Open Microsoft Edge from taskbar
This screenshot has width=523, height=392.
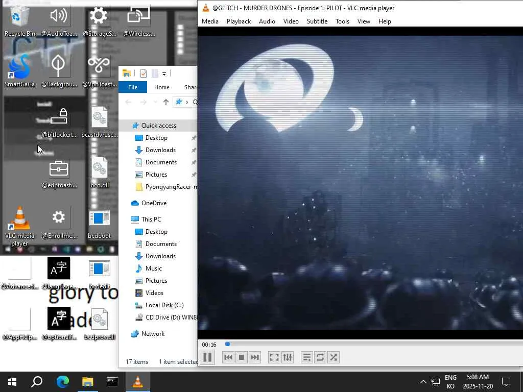(x=62, y=382)
